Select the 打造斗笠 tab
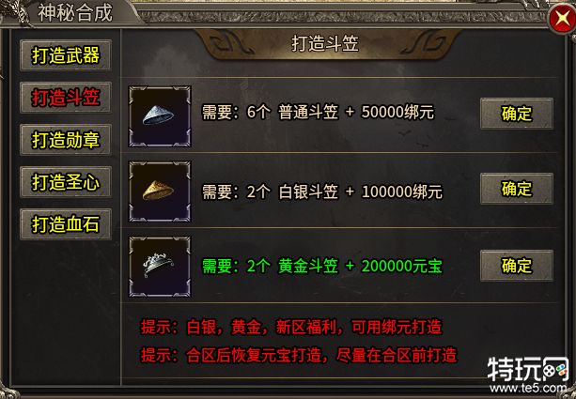The image size is (576, 399). point(66,98)
